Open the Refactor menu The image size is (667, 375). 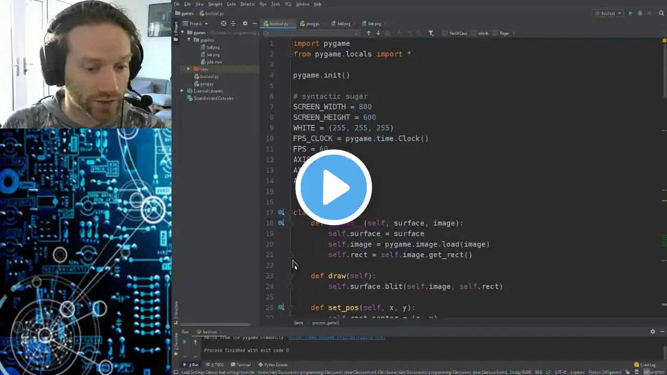[x=248, y=4]
